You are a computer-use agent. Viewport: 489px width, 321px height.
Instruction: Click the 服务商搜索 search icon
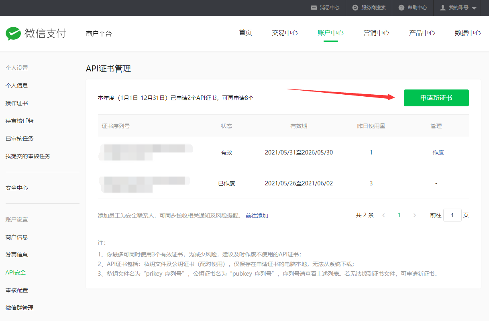coord(355,8)
